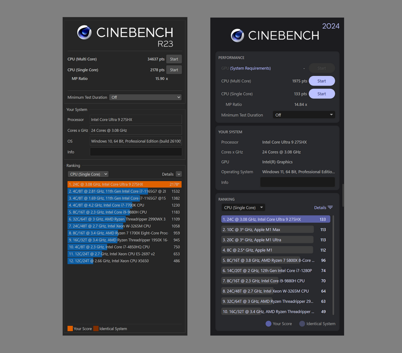Click the ranking list scrollbar in Cinebench 2024
The image size is (402, 353).
click(x=333, y=265)
